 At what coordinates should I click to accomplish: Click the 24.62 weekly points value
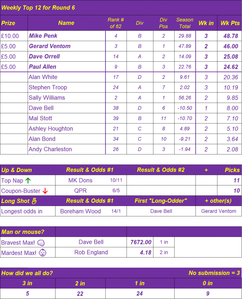tap(231, 67)
